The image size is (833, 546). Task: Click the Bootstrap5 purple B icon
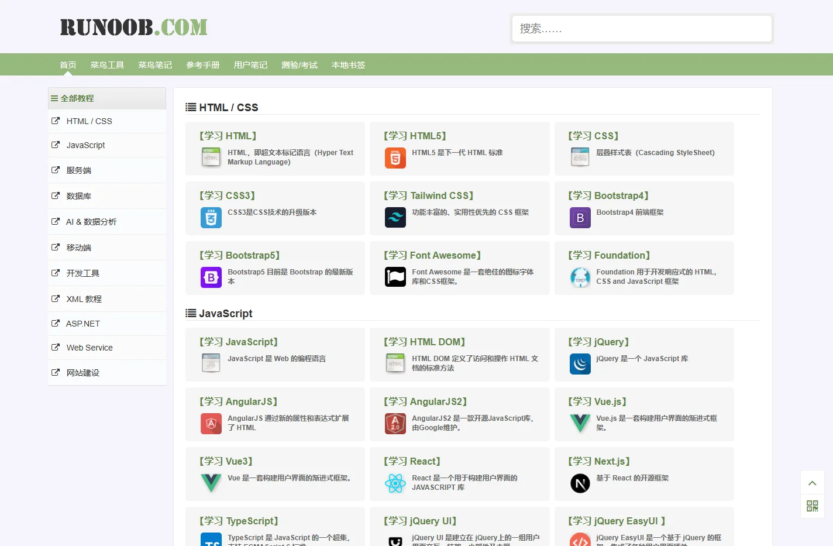(x=211, y=277)
